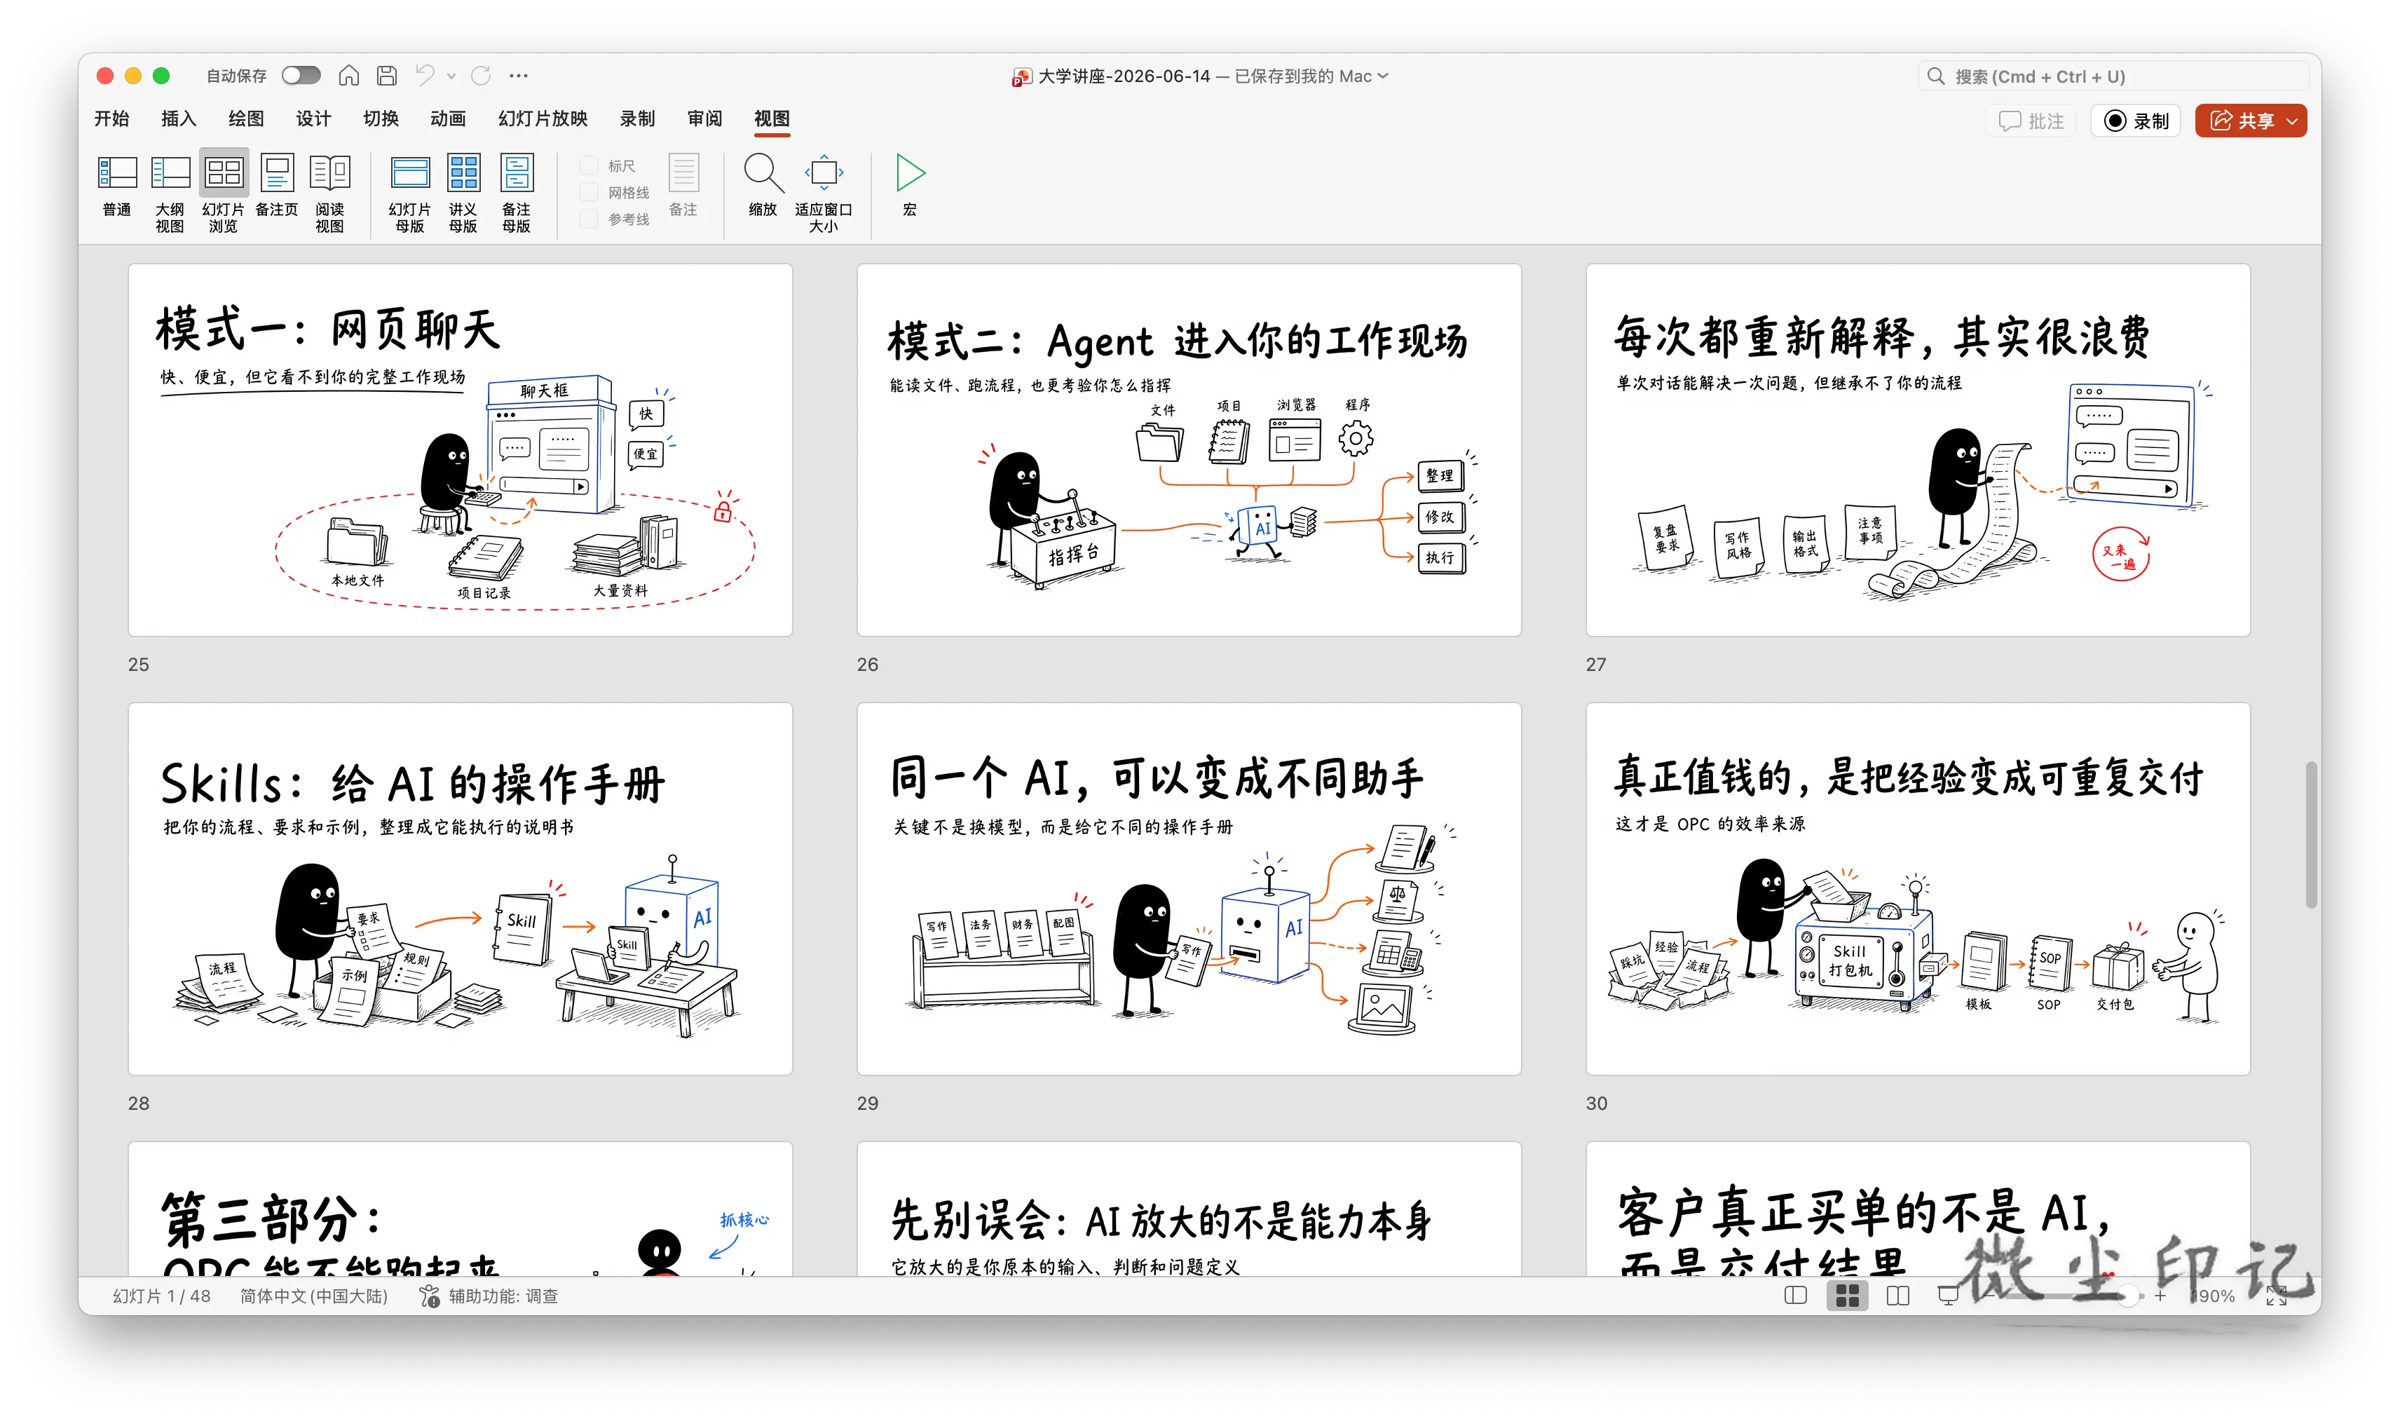
Task: Click the undo arrow icon
Action: click(x=425, y=76)
